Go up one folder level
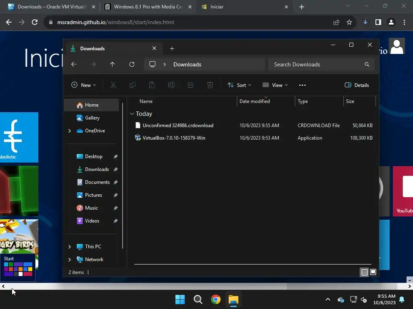Screen dimensions: 413x309 pyautogui.click(x=113, y=64)
